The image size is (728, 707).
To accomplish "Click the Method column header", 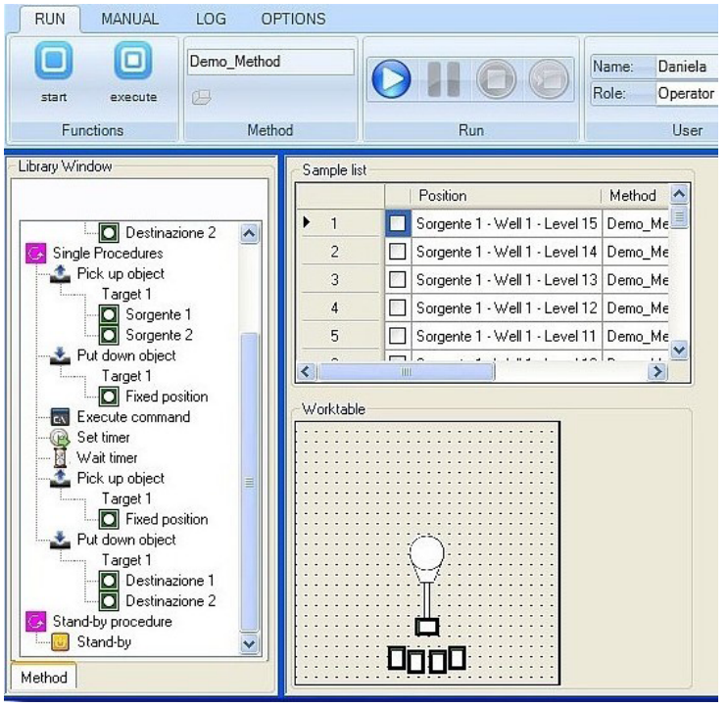I will [x=635, y=196].
